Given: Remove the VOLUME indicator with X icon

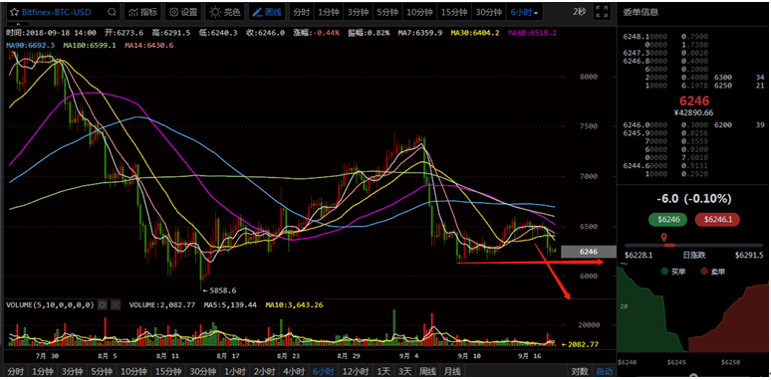Looking at the screenshot, I should point(116,304).
